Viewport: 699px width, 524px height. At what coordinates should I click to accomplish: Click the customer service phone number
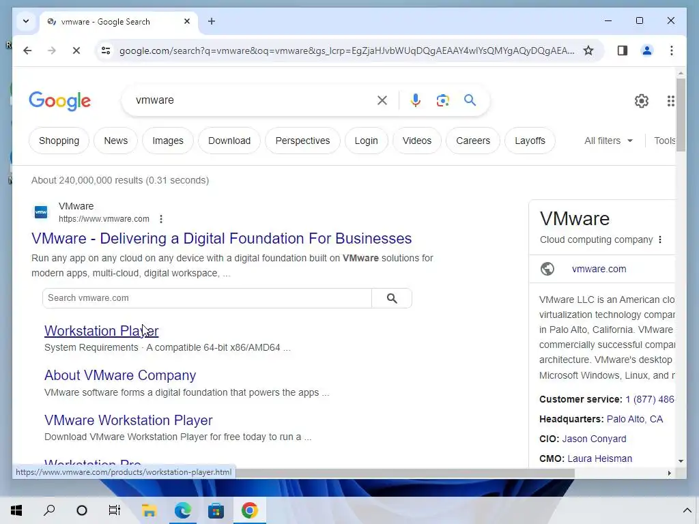pos(650,399)
